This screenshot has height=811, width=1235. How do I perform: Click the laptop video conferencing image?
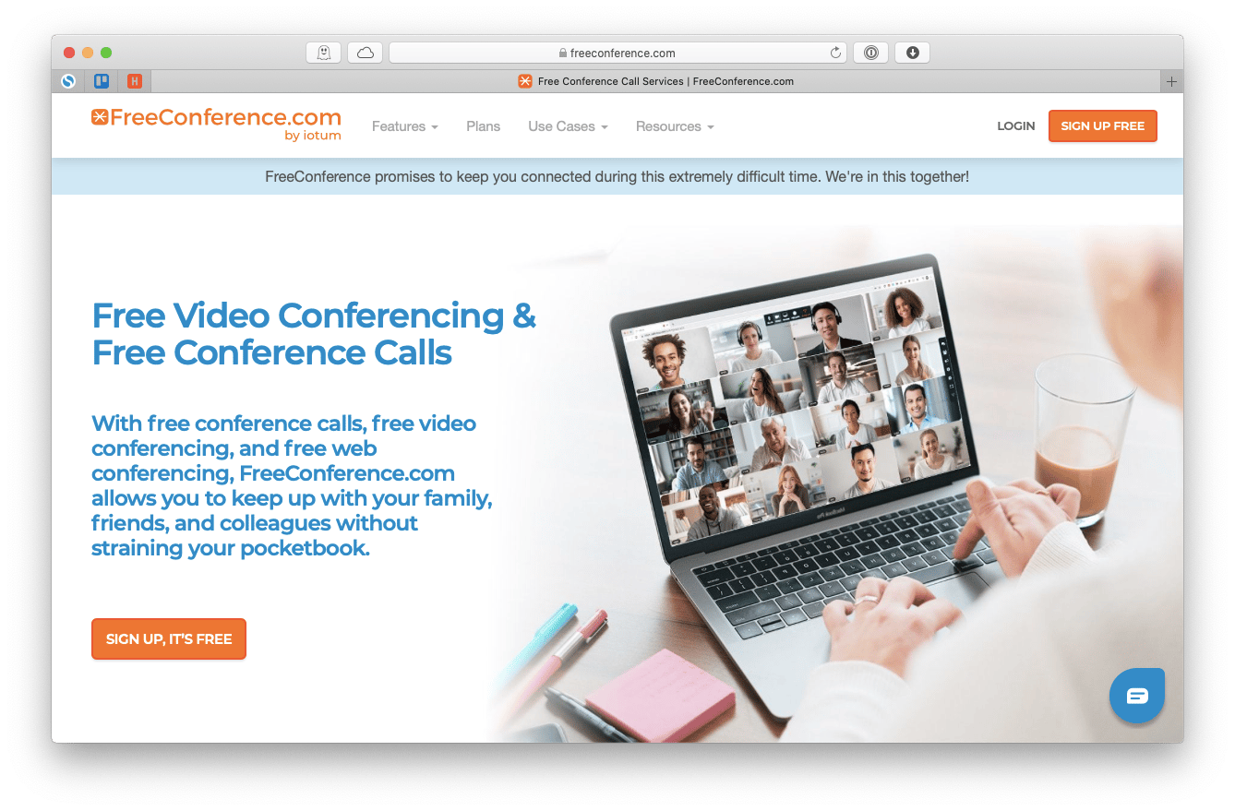835,484
